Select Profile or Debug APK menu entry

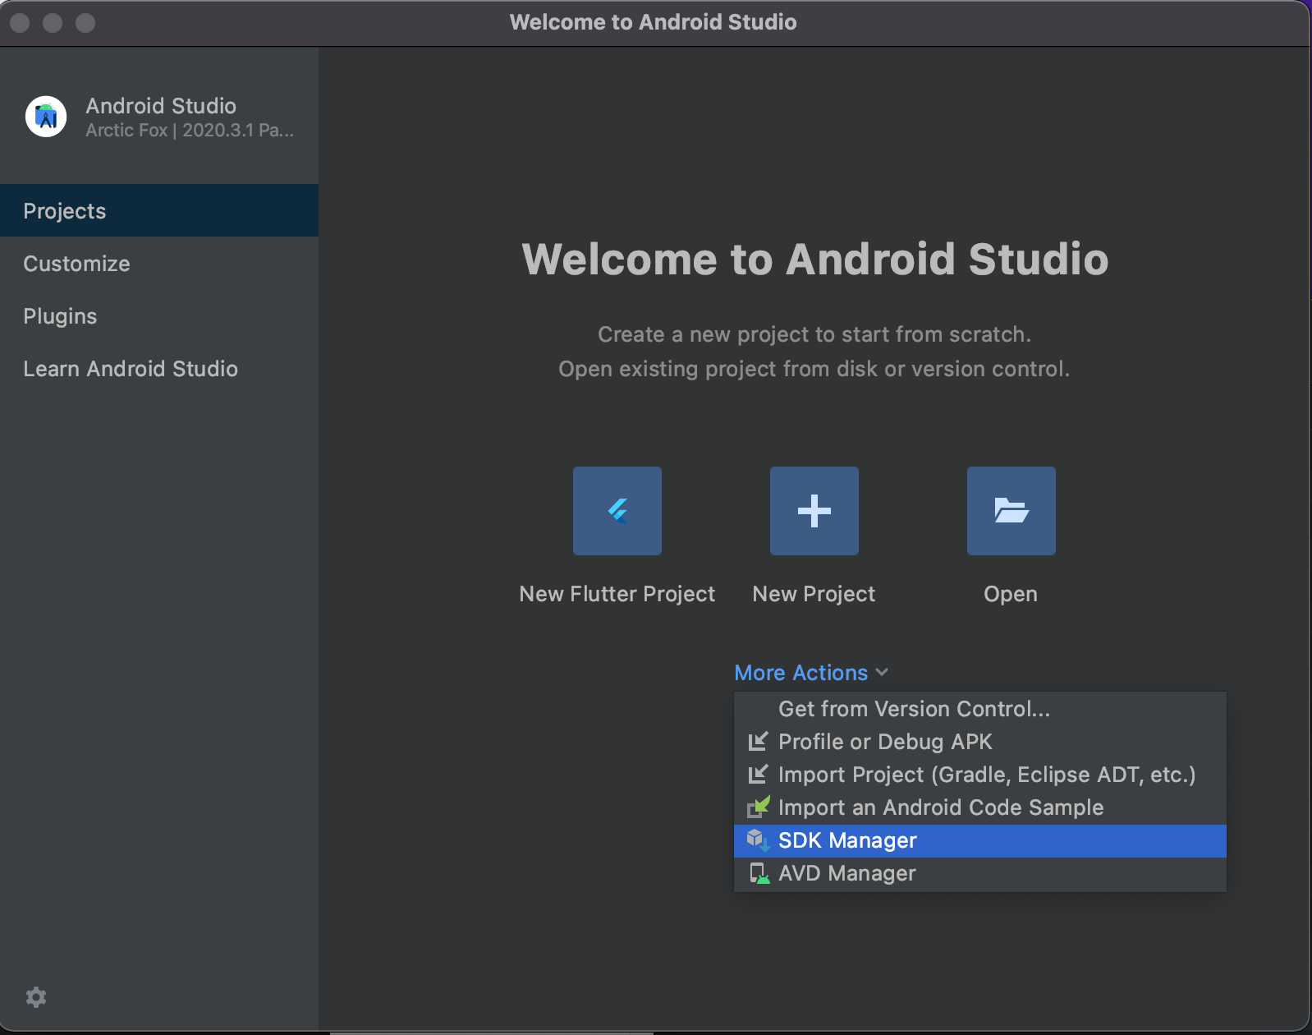(x=980, y=742)
